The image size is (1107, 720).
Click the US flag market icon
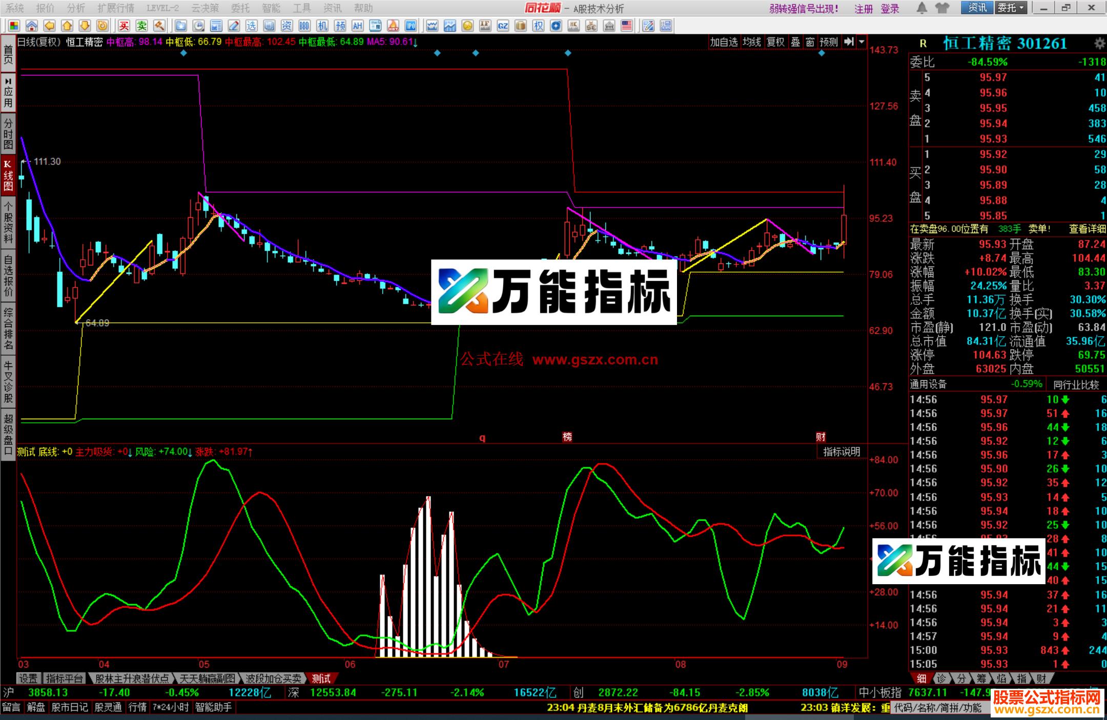coord(626,26)
